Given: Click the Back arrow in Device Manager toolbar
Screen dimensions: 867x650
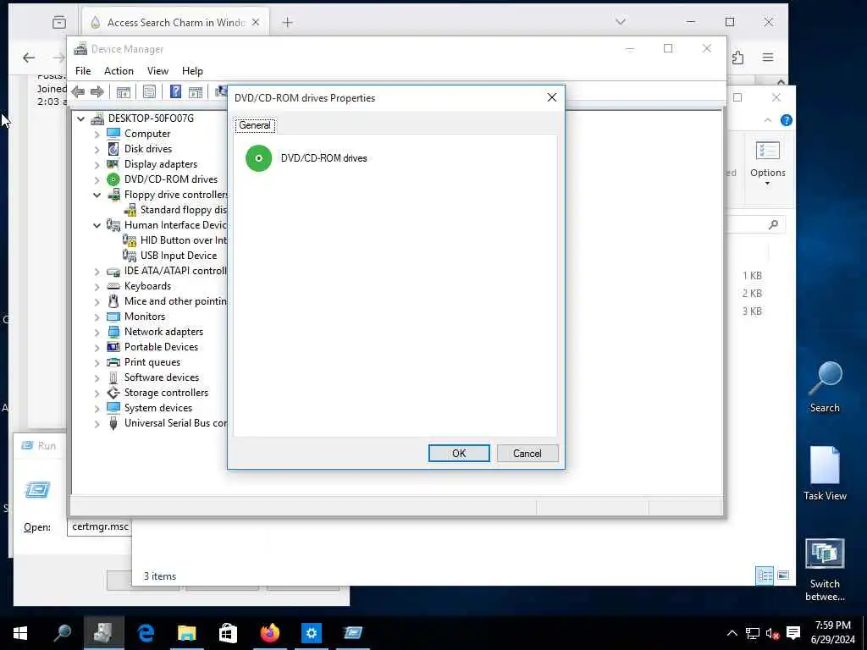Looking at the screenshot, I should (78, 91).
